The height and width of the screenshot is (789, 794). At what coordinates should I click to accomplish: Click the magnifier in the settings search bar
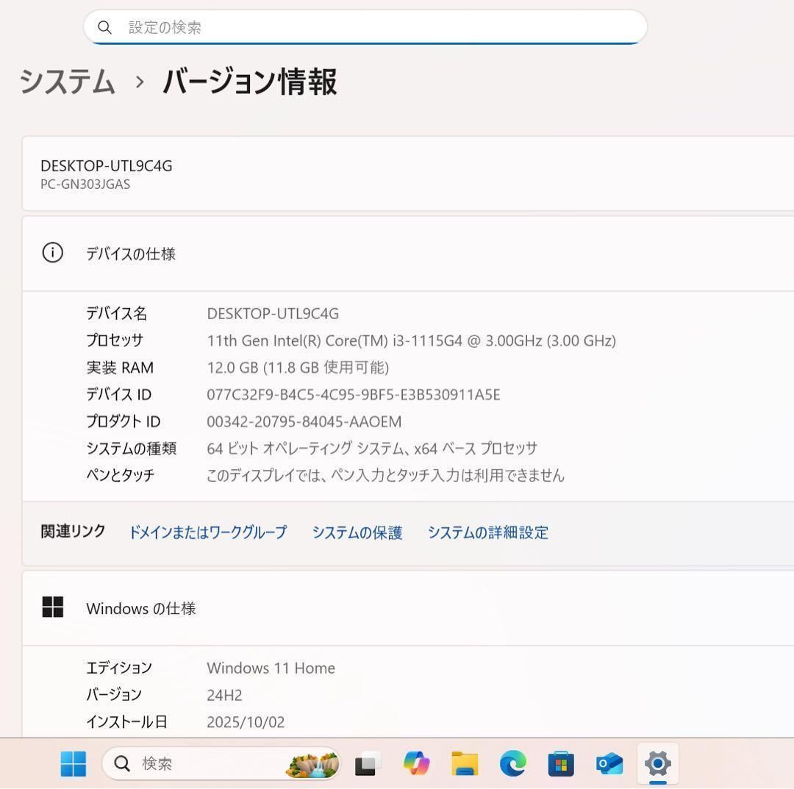pyautogui.click(x=105, y=26)
